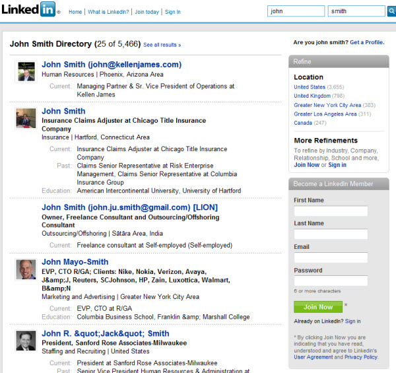Focus the Email signup field

coord(331,257)
